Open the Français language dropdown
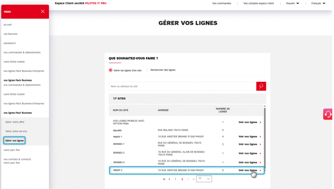Screen dimensions: 334x189 point(318,3)
